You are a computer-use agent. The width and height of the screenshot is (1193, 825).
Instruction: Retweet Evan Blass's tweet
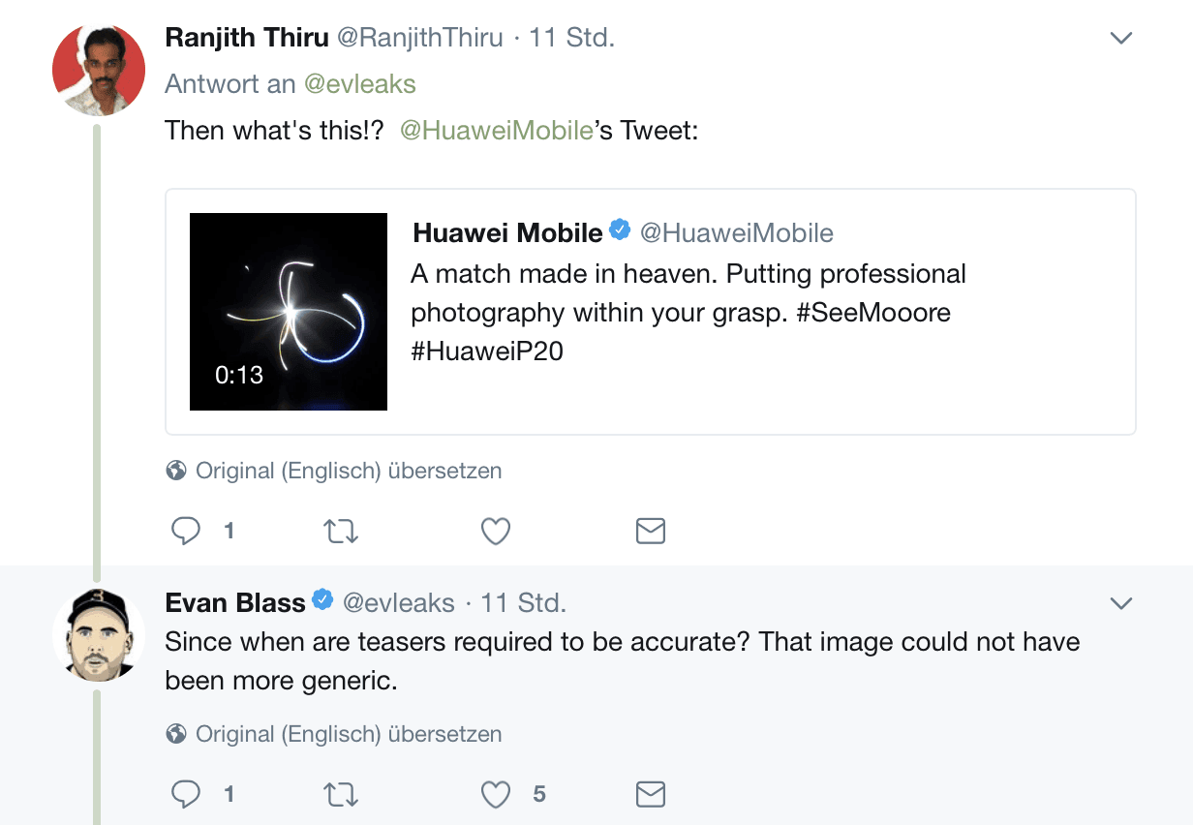pos(341,795)
